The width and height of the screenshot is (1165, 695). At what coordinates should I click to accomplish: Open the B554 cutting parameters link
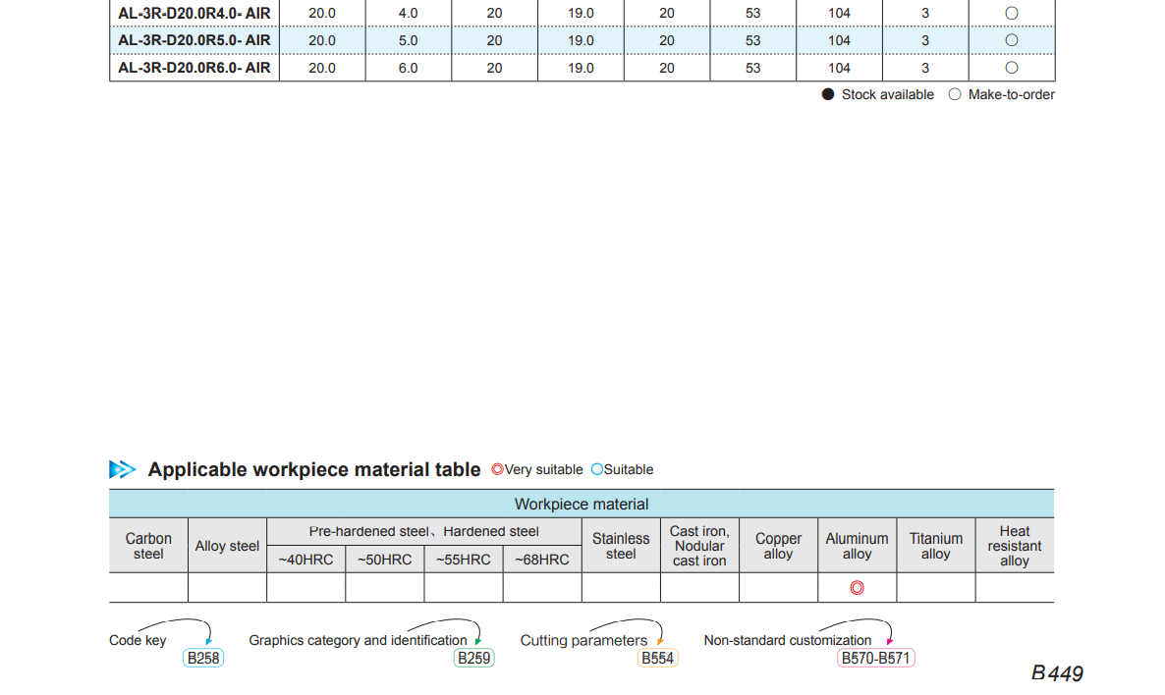coord(657,659)
